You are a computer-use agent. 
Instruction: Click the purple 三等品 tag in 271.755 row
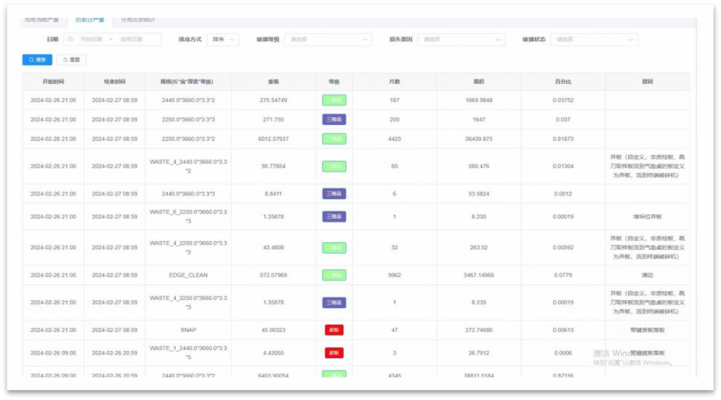tap(334, 120)
